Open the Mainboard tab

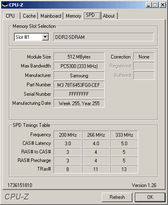(x=51, y=16)
